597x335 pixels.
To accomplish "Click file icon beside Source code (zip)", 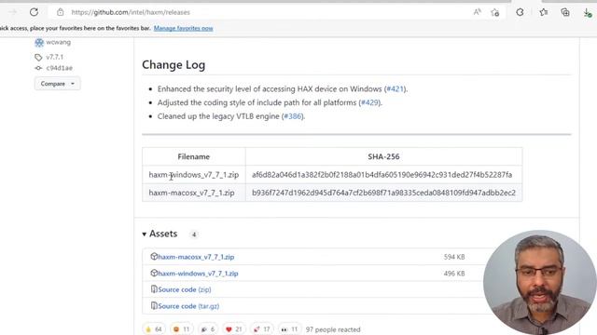I will [154, 289].
